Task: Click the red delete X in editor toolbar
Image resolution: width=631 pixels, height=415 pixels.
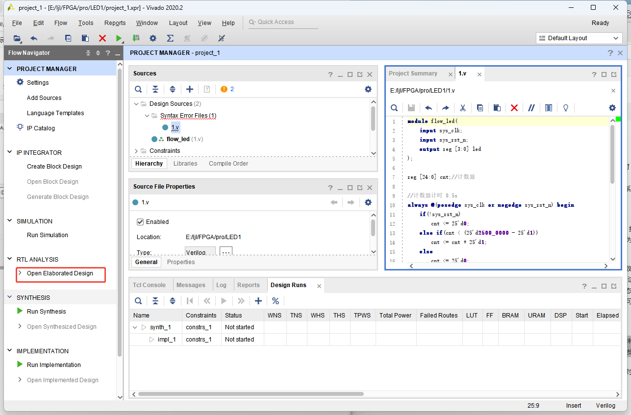Action: [x=514, y=108]
